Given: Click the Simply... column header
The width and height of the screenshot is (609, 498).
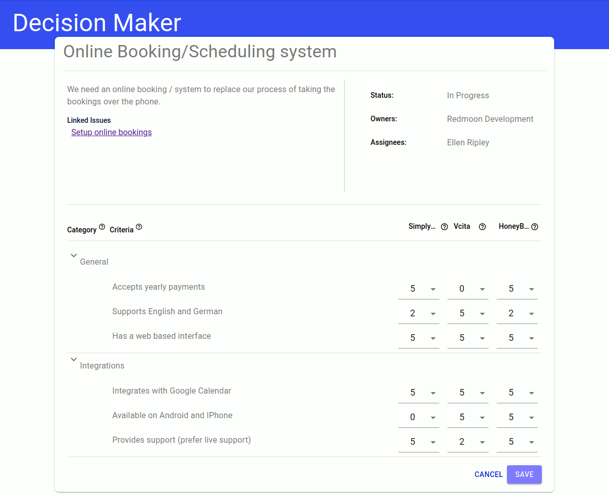Looking at the screenshot, I should point(422,227).
